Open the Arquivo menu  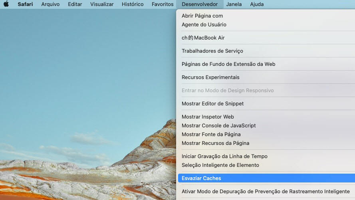50,4
